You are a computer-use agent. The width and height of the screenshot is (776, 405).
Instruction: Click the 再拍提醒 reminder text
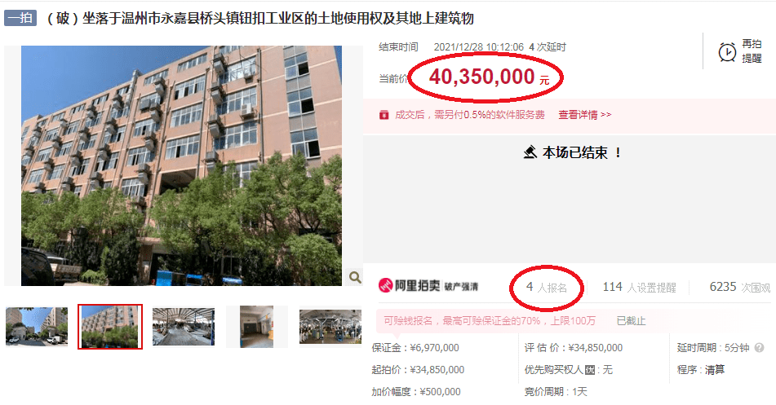point(752,51)
